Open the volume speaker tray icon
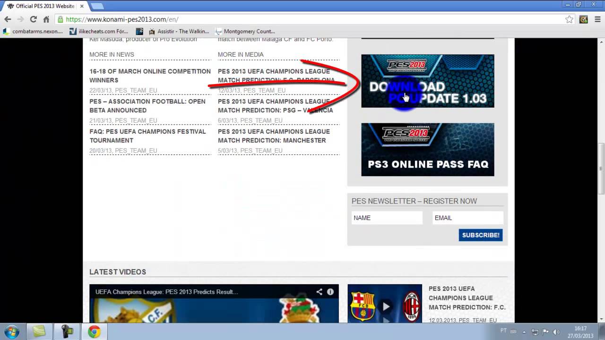Image resolution: width=605 pixels, height=340 pixels. 556,332
